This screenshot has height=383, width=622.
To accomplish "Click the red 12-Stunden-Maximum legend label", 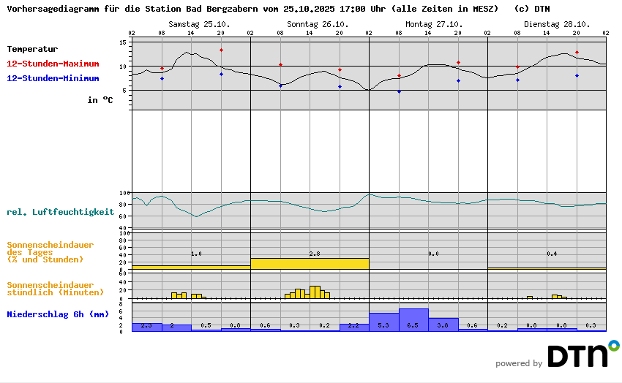I will 53,64.
